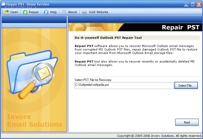
Task: Focus the PST file path input field
Action: (x=124, y=86)
